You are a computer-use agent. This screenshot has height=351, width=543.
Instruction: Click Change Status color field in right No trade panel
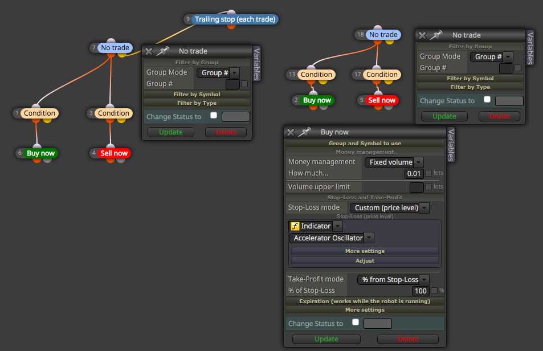(509, 101)
